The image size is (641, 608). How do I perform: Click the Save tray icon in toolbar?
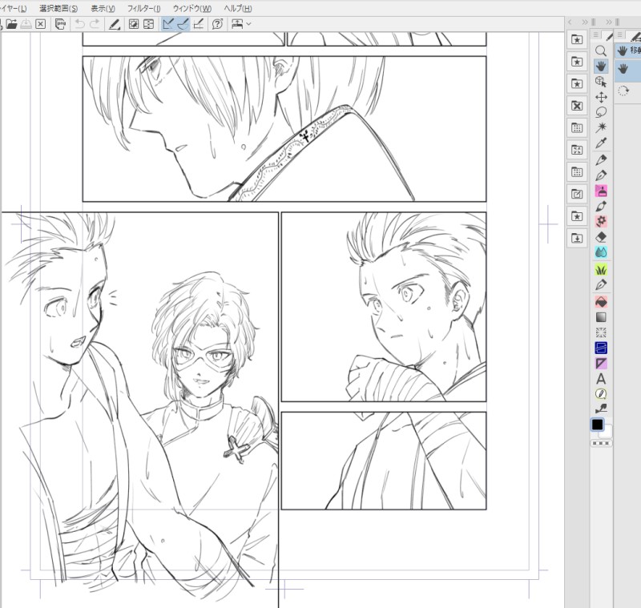pos(26,24)
